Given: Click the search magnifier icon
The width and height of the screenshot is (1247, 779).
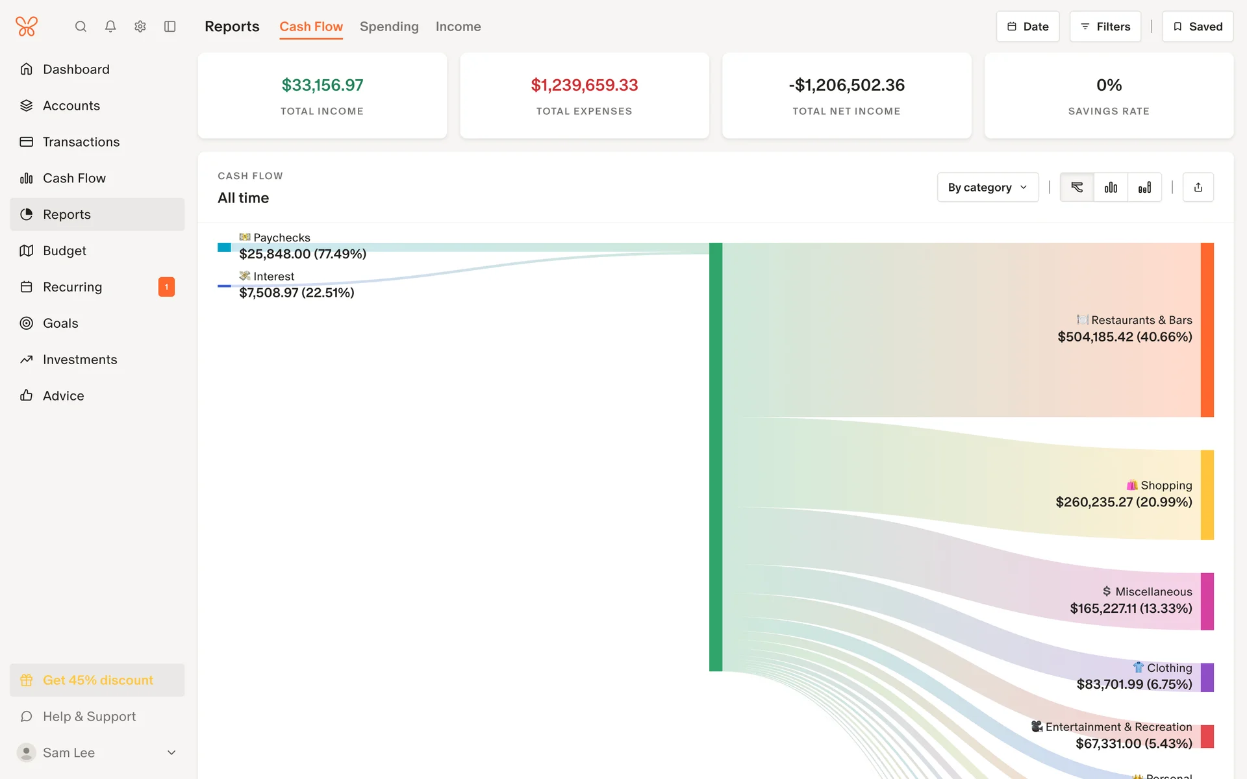Looking at the screenshot, I should (81, 27).
